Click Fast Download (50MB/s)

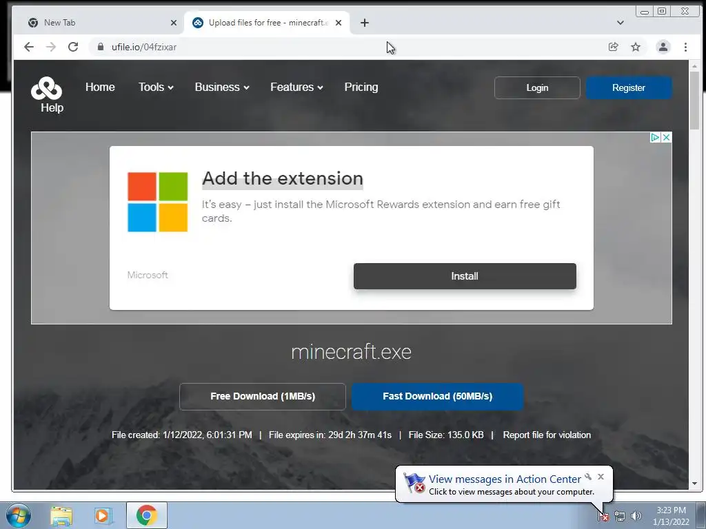pyautogui.click(x=437, y=396)
